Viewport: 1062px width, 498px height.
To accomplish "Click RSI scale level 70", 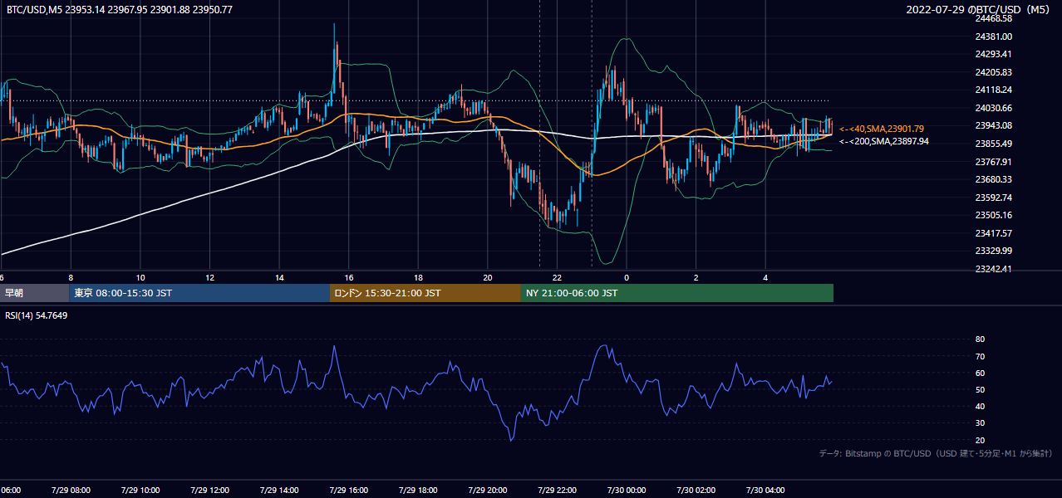I will pyautogui.click(x=980, y=356).
